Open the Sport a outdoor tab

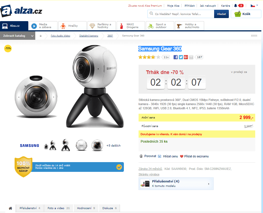click(x=160, y=26)
